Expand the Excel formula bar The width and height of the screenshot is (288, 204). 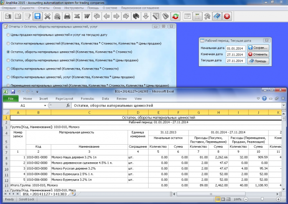(284, 105)
